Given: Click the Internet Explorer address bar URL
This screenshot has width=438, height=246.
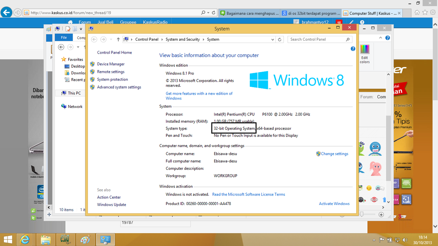Looking at the screenshot, I should tap(71, 13).
